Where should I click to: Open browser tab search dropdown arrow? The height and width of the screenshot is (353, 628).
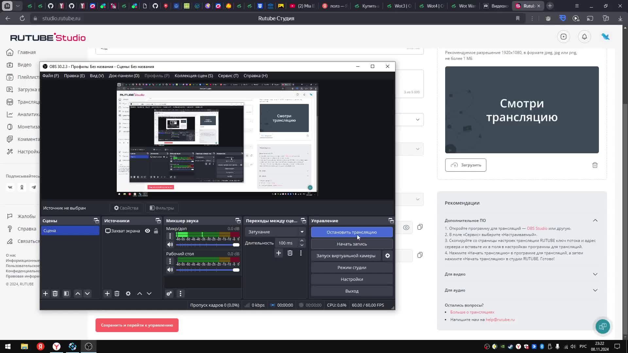click(18, 6)
